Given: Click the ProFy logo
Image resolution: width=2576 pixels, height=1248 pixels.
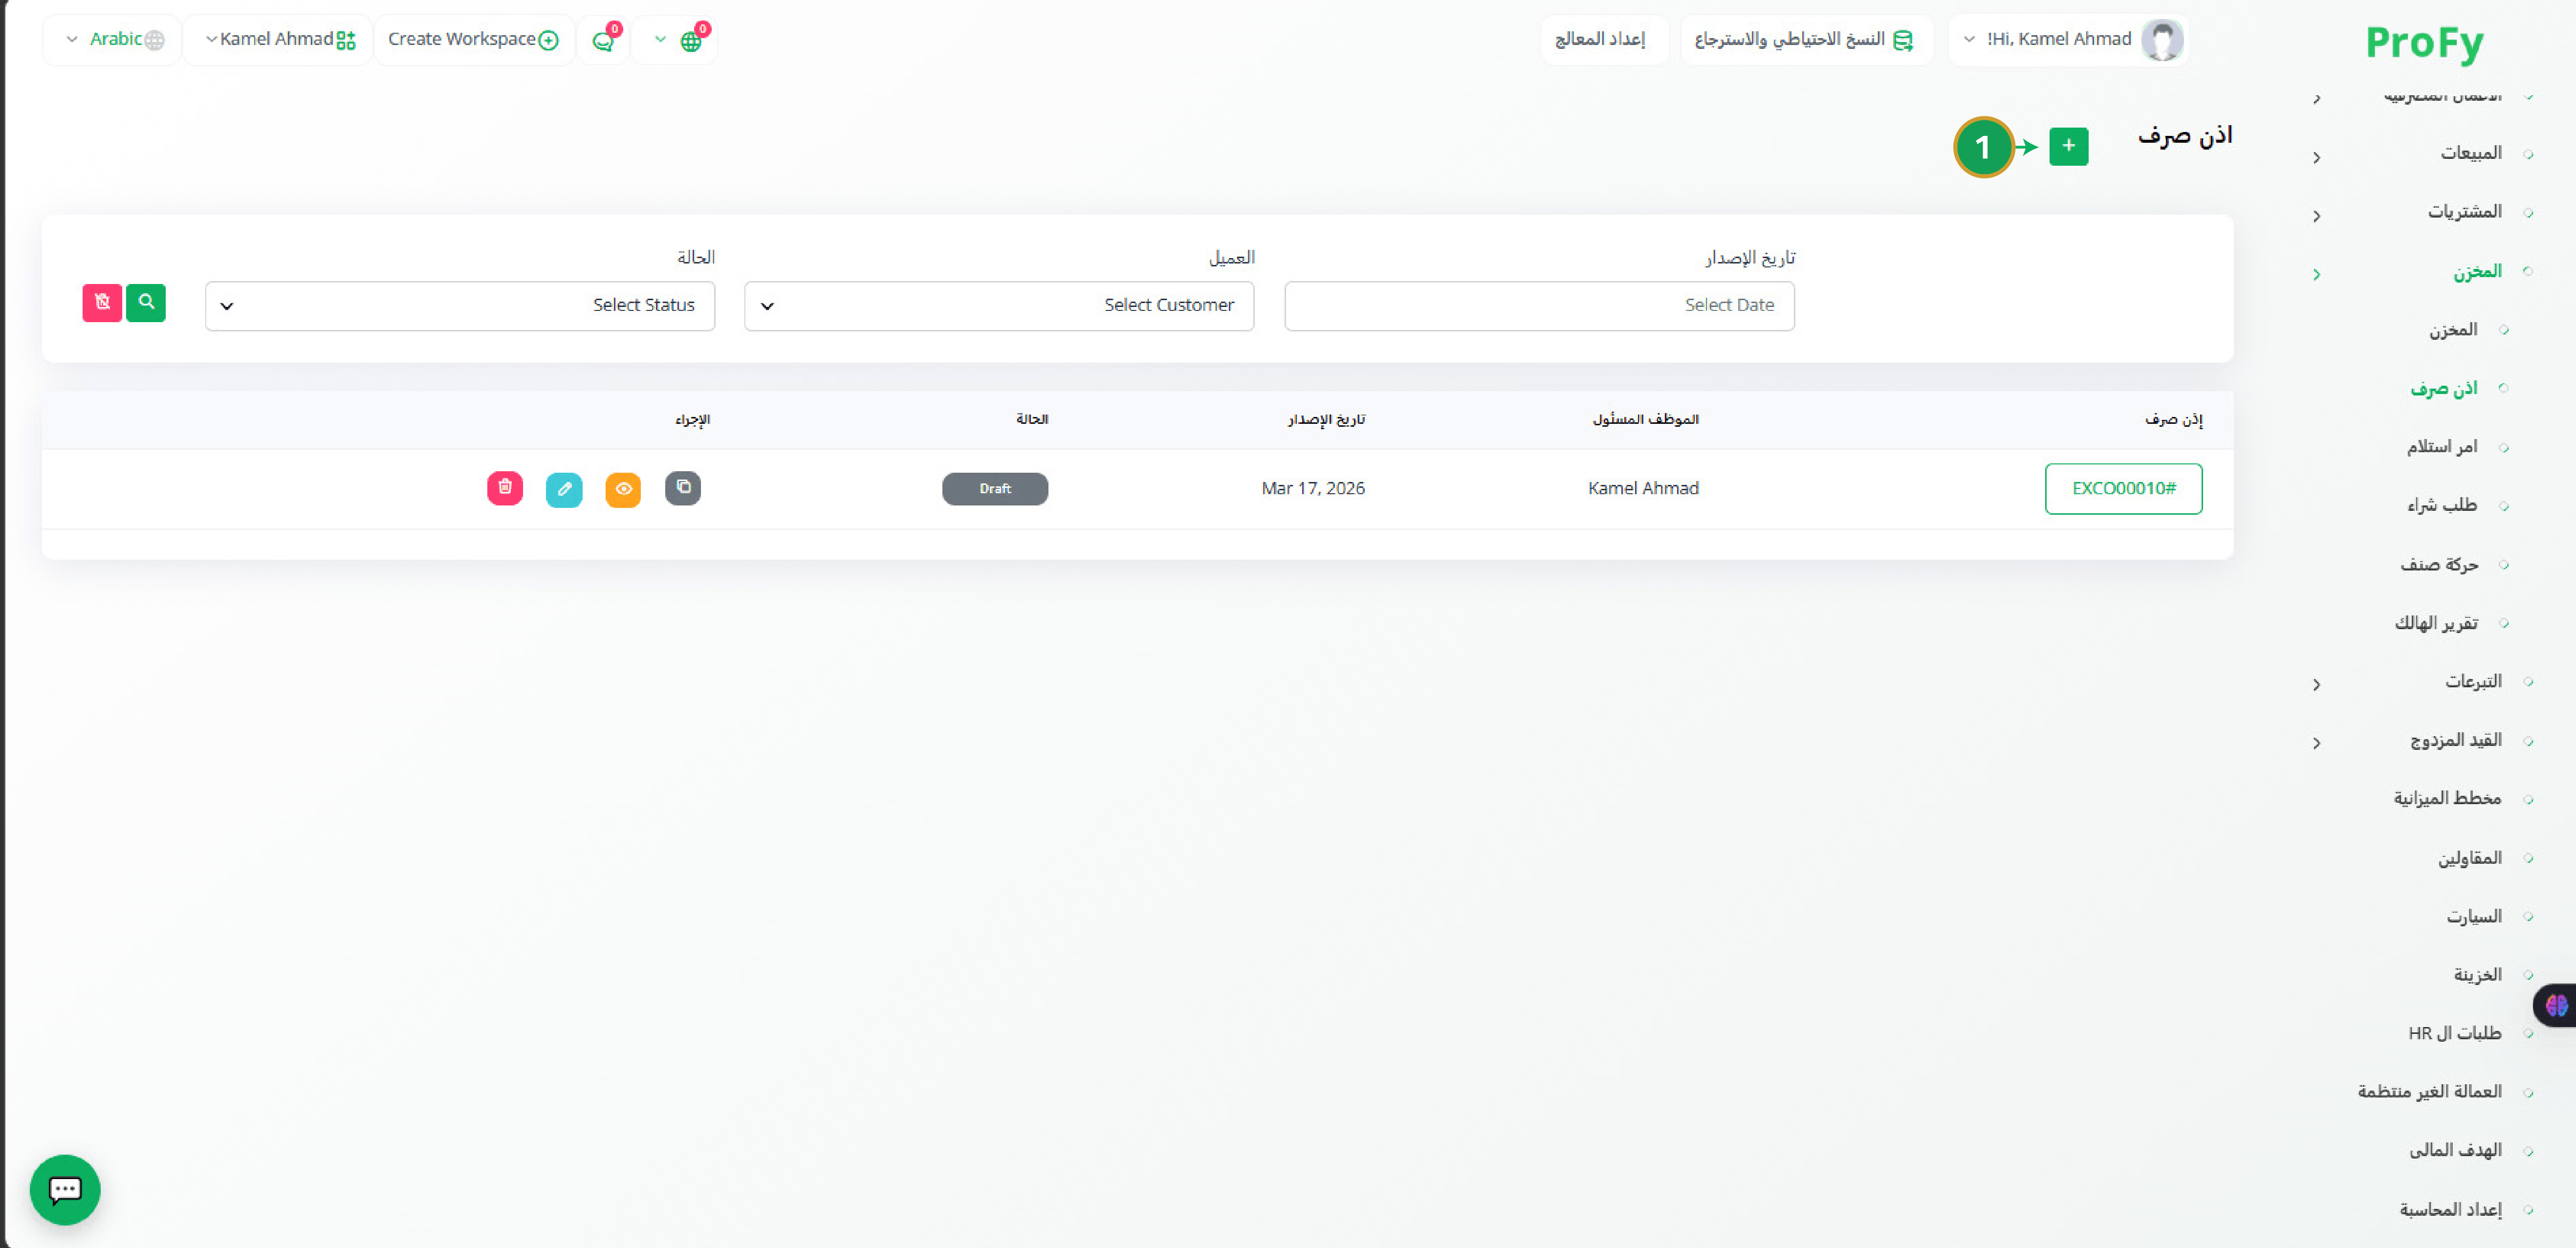Looking at the screenshot, I should (2424, 43).
